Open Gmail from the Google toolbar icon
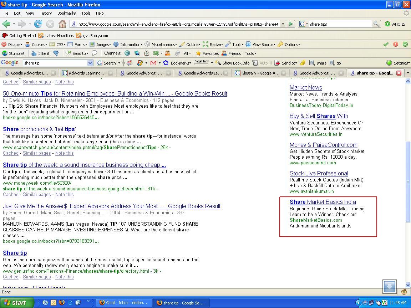This screenshot has height=308, width=411. [x=153, y=63]
